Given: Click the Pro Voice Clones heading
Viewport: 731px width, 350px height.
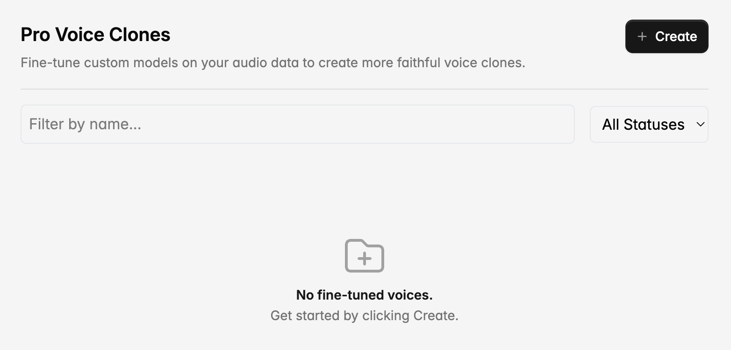Looking at the screenshot, I should 95,35.
